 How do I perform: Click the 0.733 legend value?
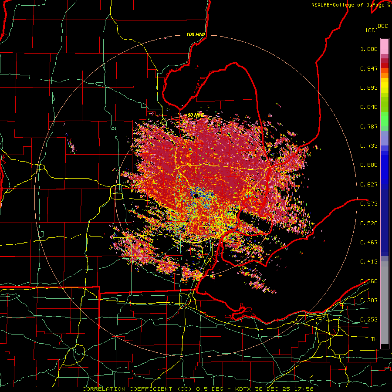pos(369,146)
